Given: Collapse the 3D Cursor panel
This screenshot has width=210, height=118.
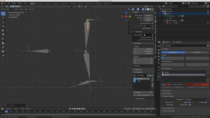Looking at the screenshot, I should click(137, 43).
